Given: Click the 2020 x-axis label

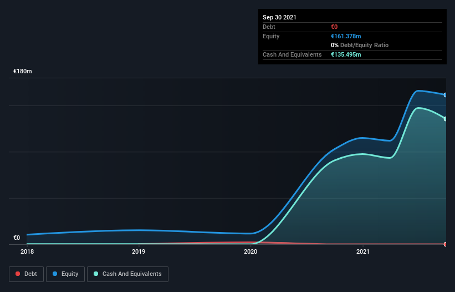Looking at the screenshot, I should coord(250,251).
